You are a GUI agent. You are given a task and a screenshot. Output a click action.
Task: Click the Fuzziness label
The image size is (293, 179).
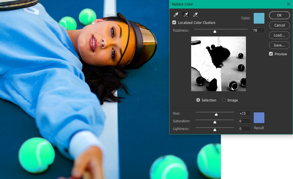point(181,30)
